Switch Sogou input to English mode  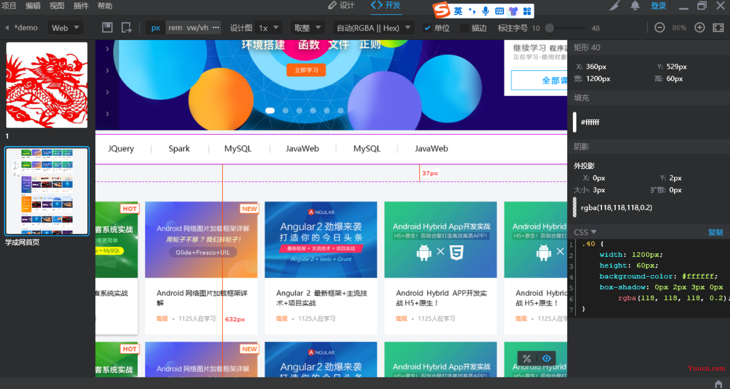[x=458, y=11]
